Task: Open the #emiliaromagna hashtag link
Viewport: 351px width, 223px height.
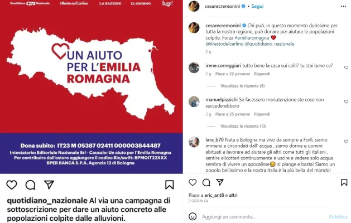Action: click(x=252, y=38)
